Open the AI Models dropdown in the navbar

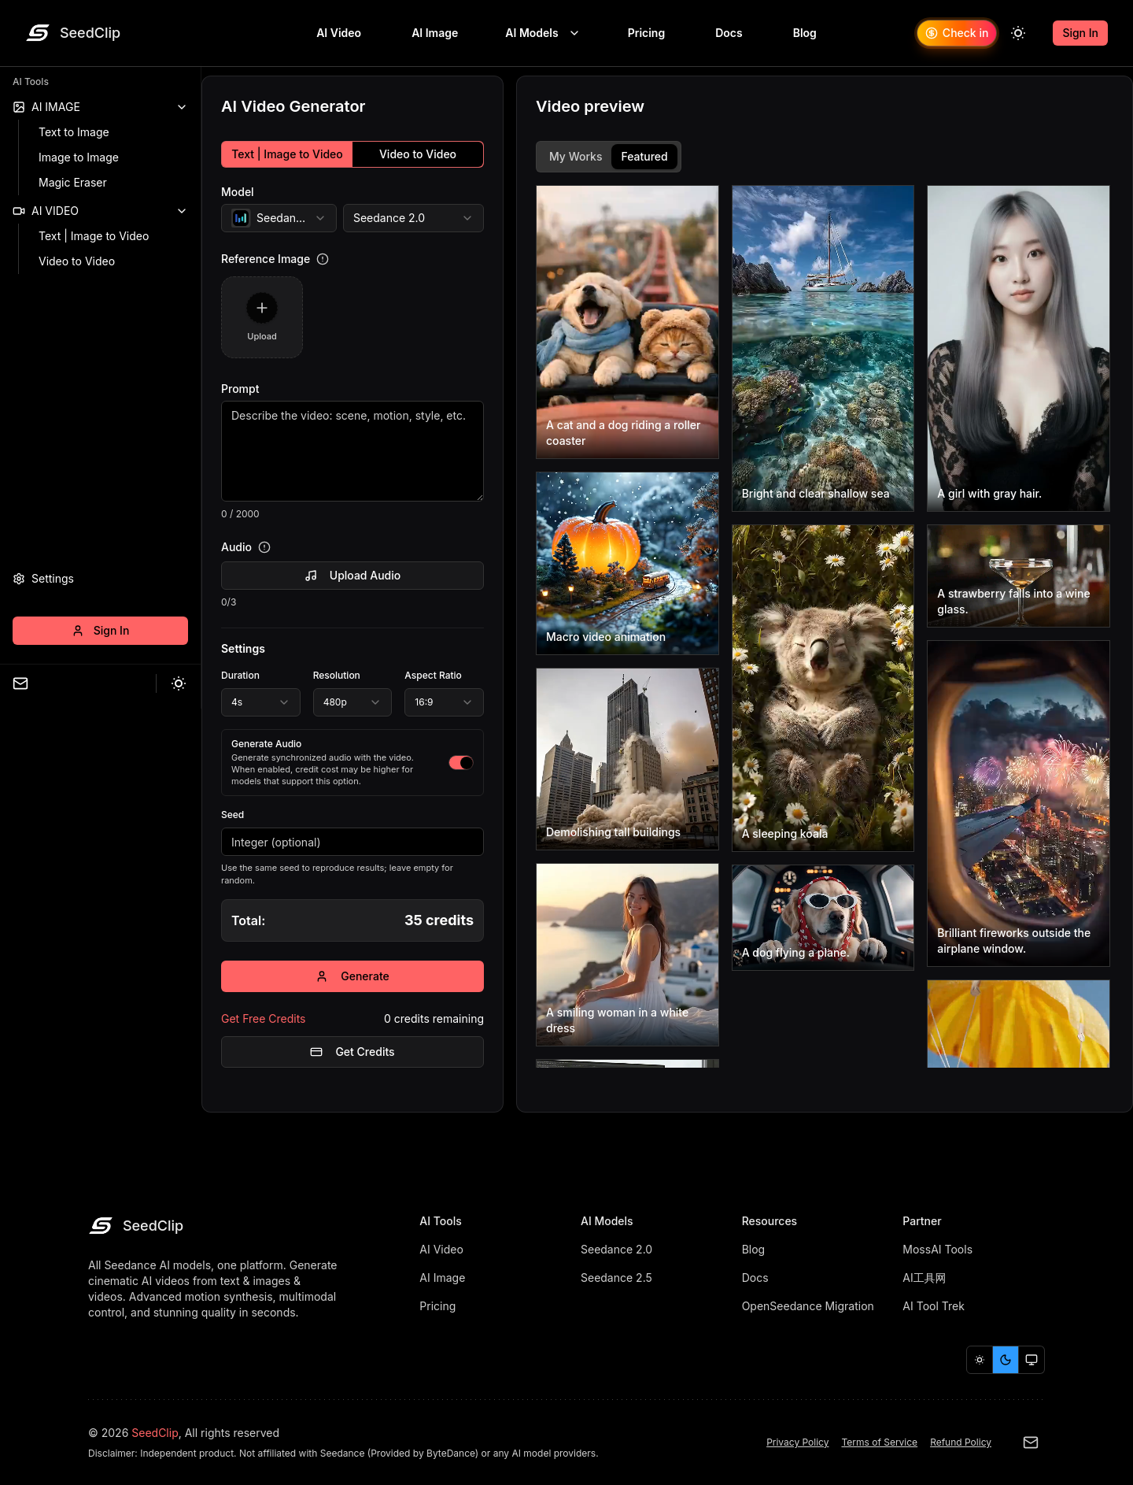tap(542, 33)
